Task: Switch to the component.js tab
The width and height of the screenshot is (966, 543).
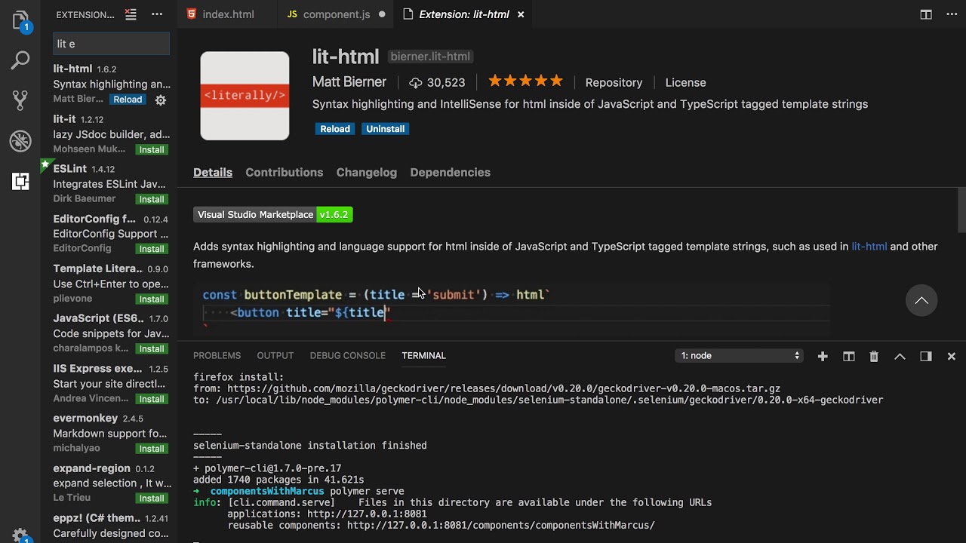Action: point(336,14)
